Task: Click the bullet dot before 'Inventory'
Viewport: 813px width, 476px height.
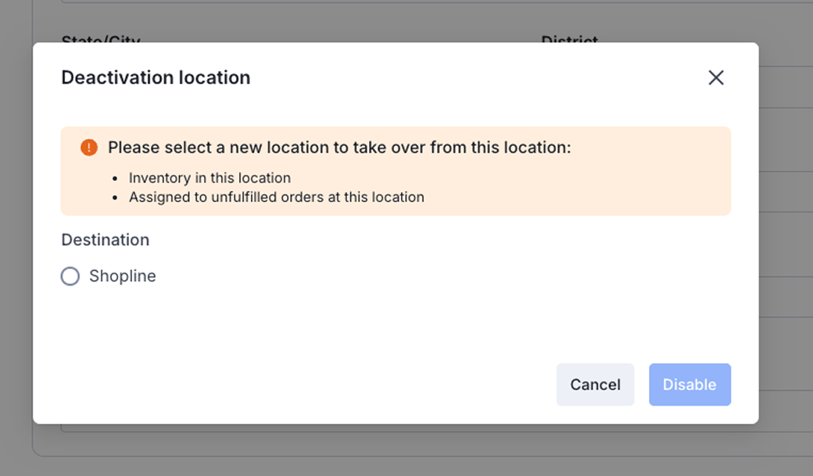Action: click(115, 179)
